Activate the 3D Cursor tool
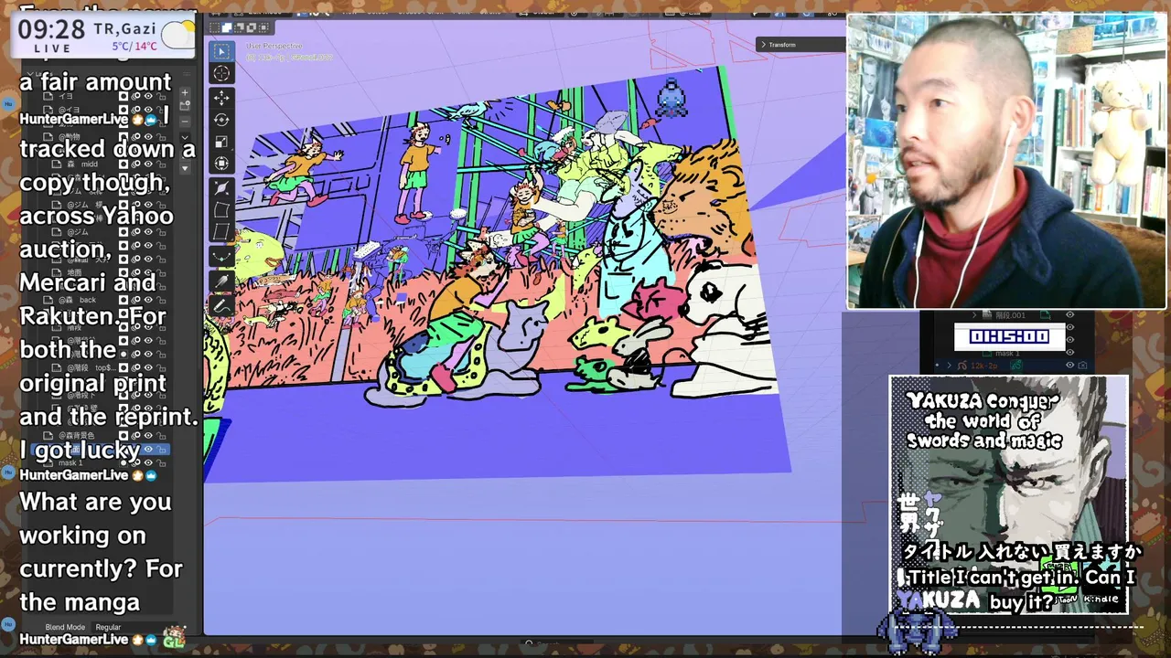The image size is (1171, 658). click(x=221, y=74)
